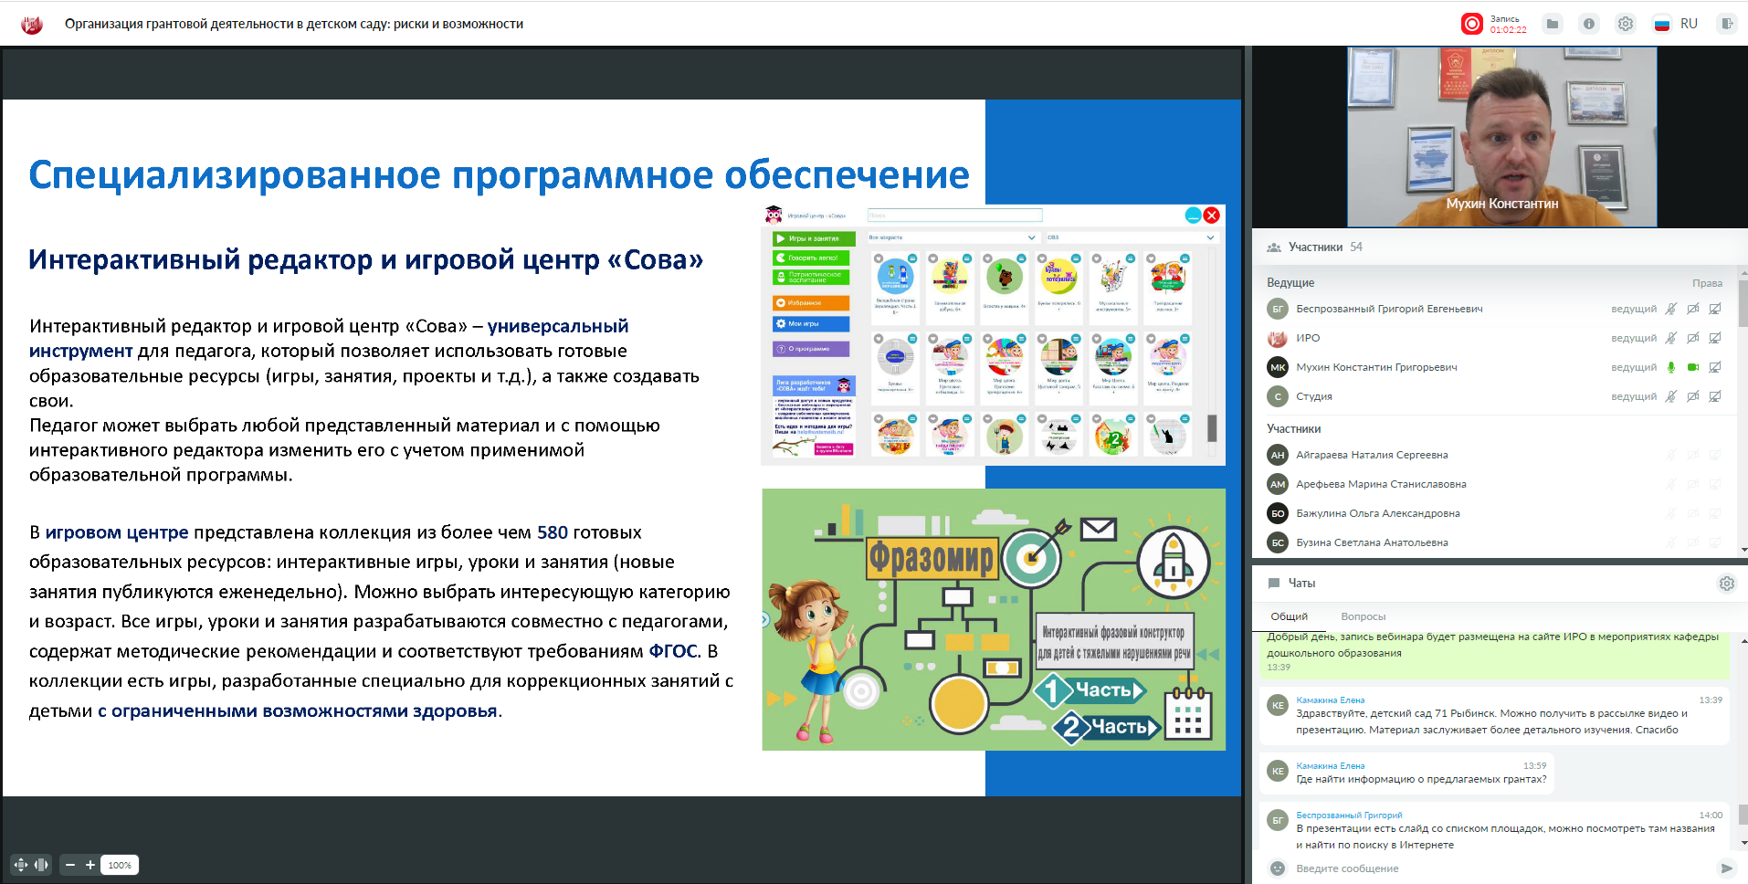The height and width of the screenshot is (884, 1748).
Task: Open the webinar info icon
Action: tap(1589, 24)
